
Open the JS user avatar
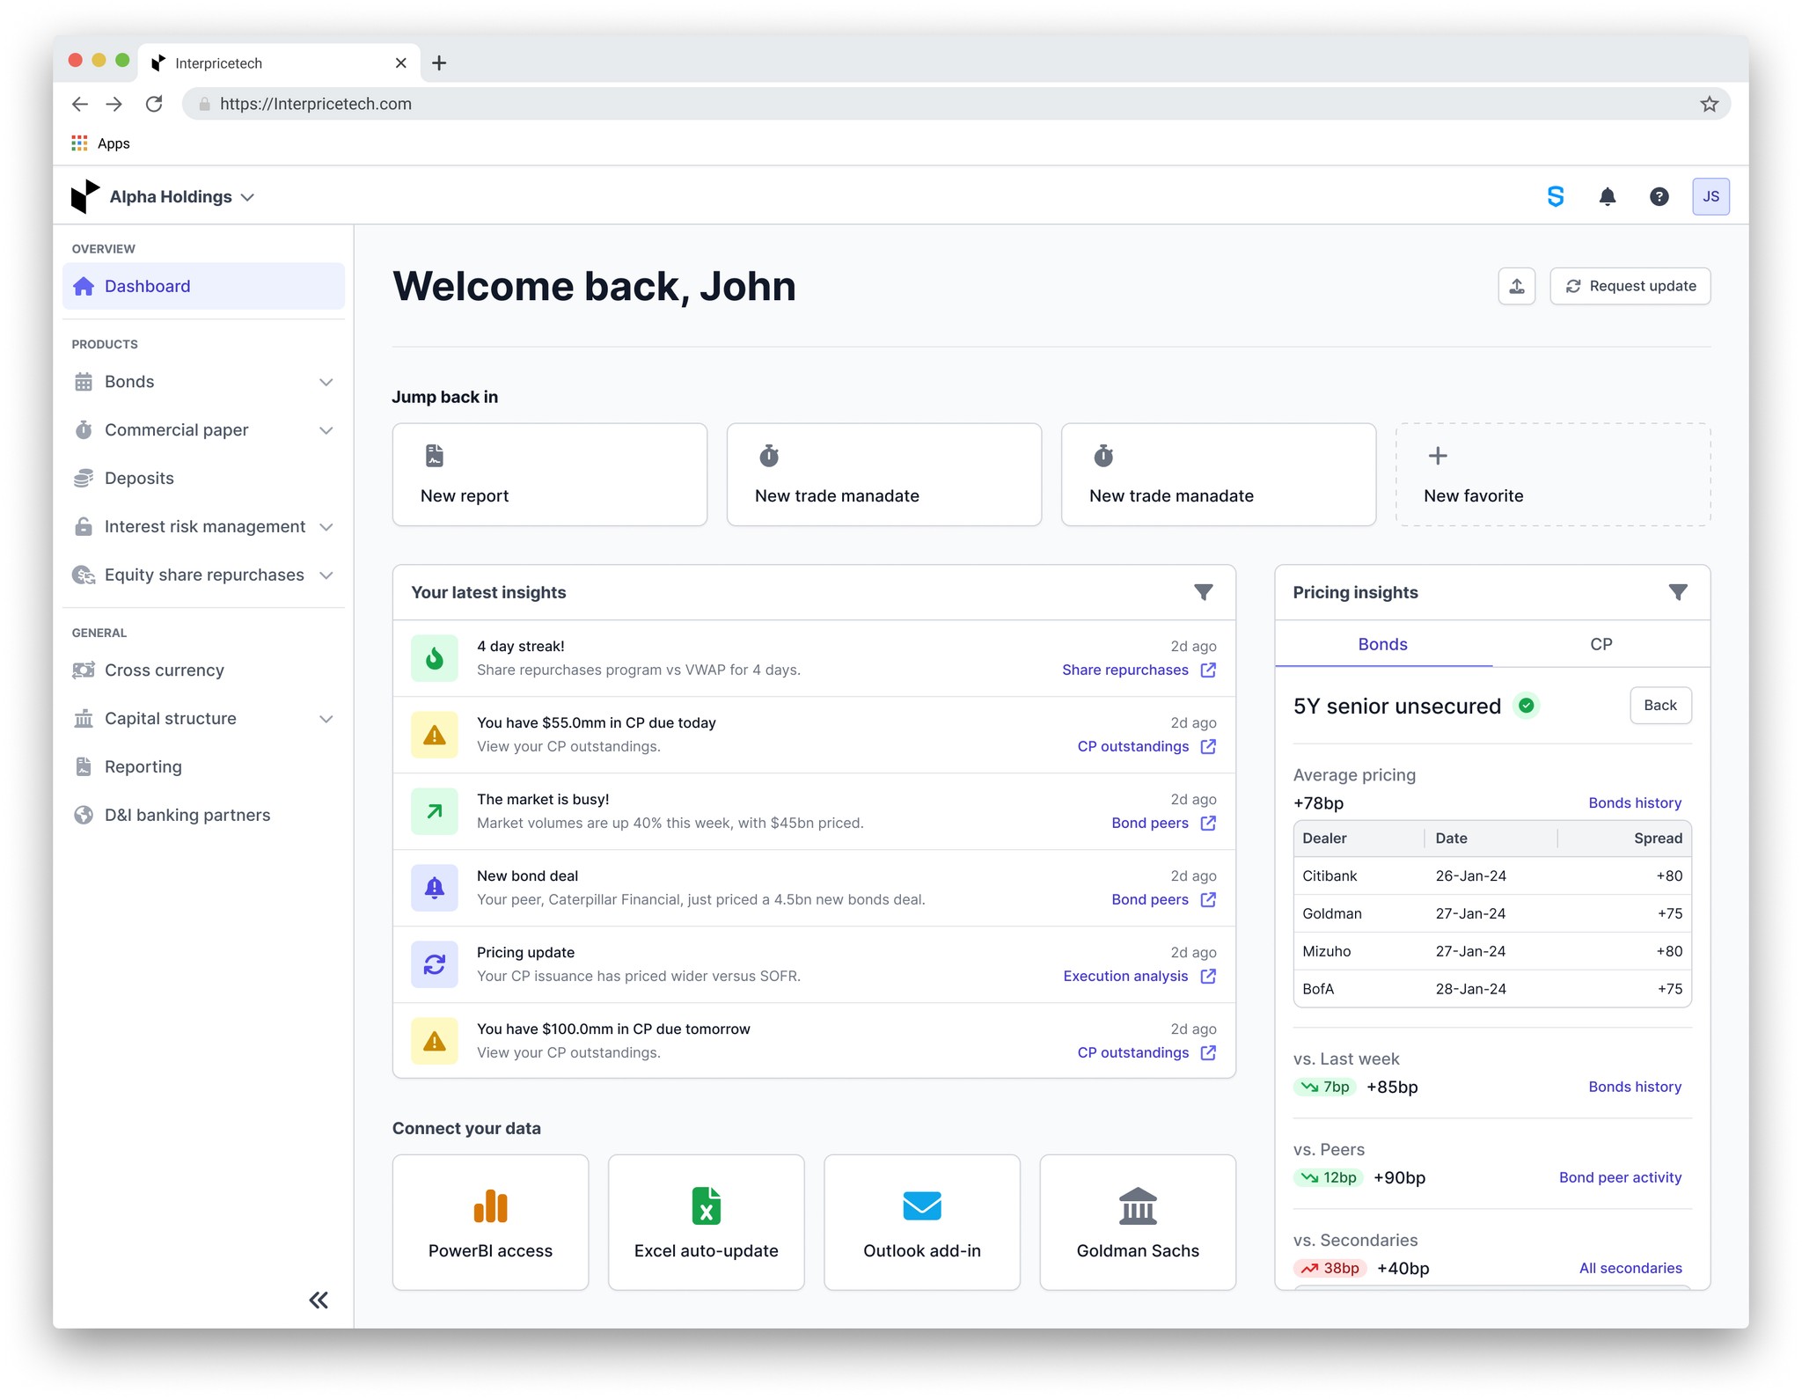click(1710, 197)
